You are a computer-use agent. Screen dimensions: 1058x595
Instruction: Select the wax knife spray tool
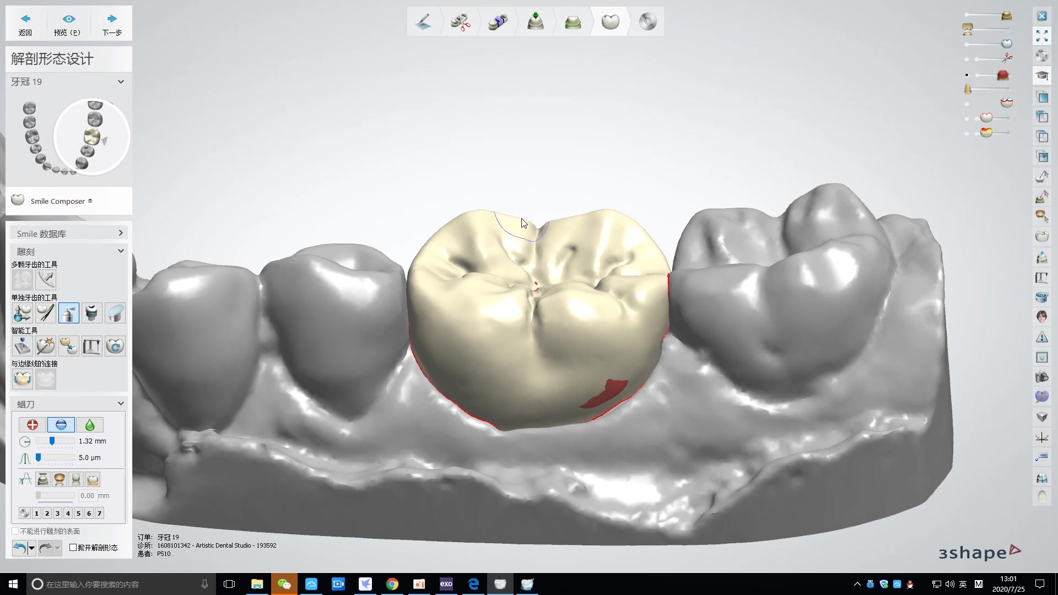(x=68, y=313)
